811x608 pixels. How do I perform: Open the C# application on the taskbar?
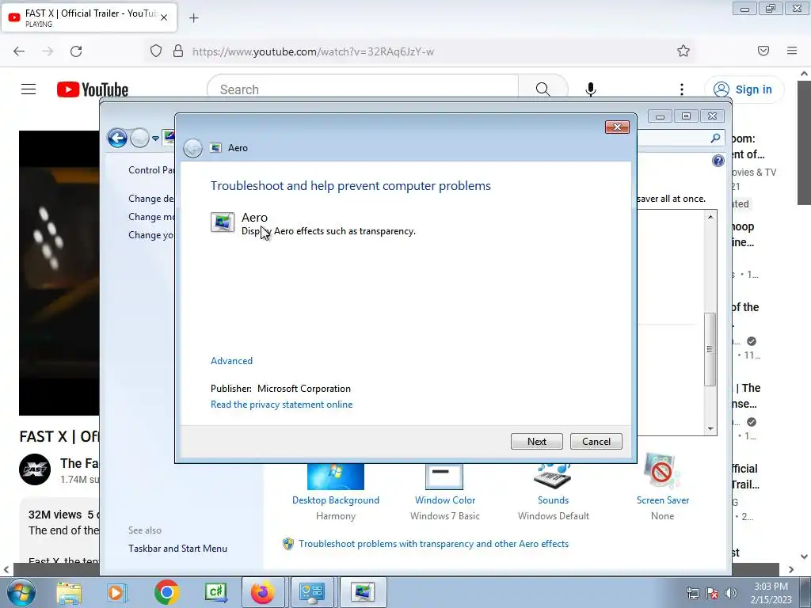point(215,593)
